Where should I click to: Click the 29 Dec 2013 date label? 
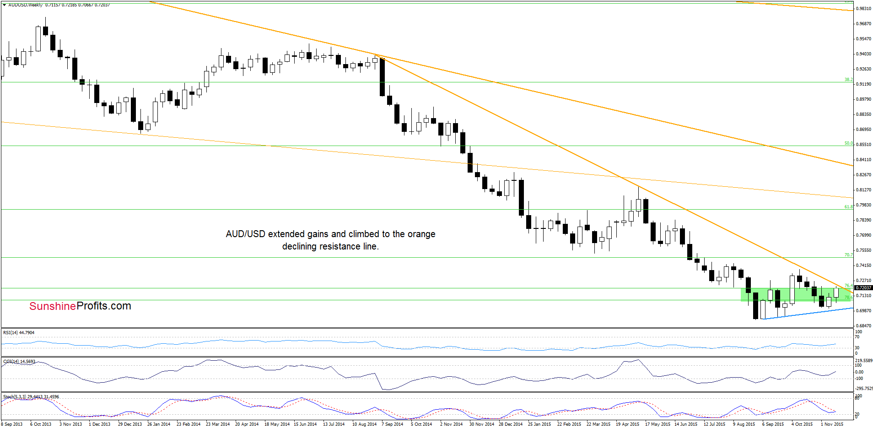[129, 424]
